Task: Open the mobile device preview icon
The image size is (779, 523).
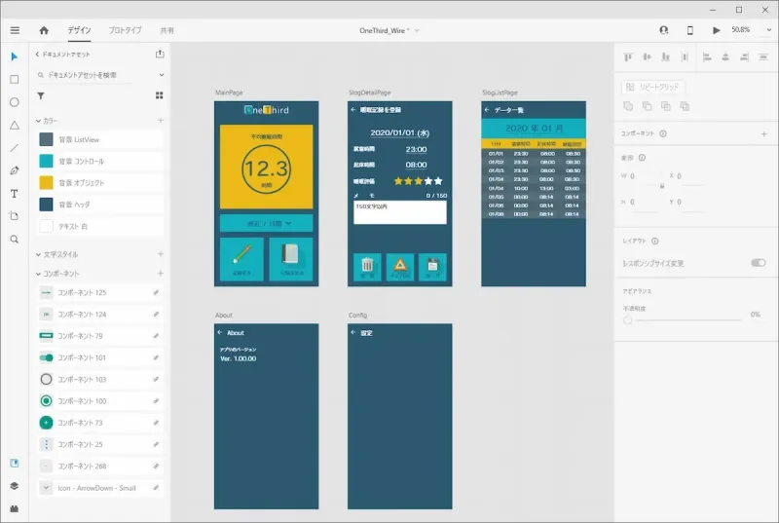Action: 690,30
